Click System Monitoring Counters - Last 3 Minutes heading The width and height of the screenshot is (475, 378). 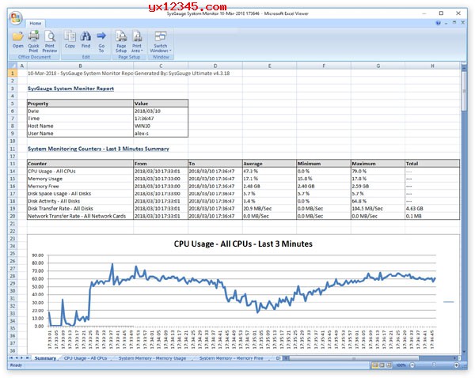tap(98, 149)
